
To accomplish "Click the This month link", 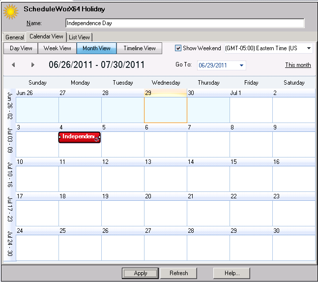I will coord(298,65).
